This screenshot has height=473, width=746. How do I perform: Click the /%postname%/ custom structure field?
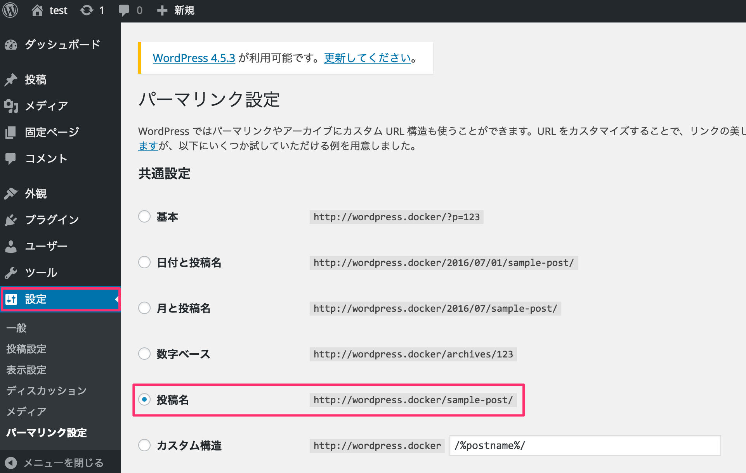tap(585, 445)
